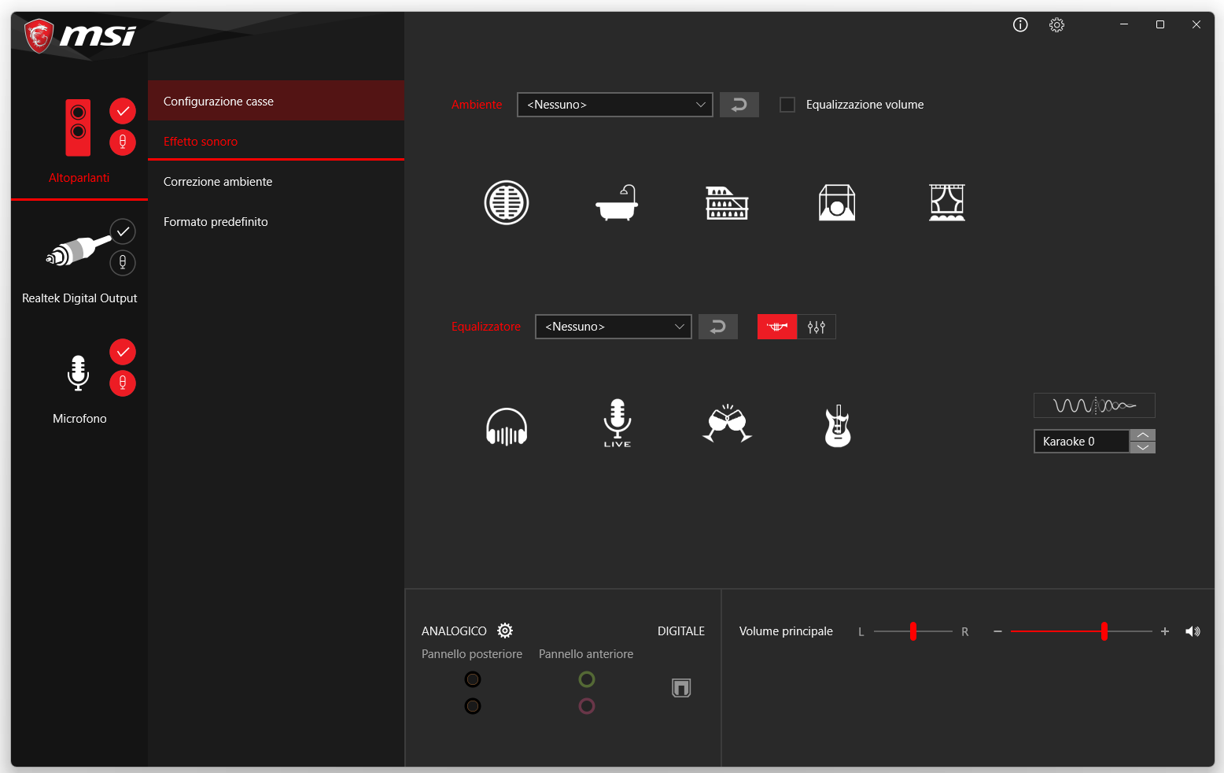Apply the headphones Pop equalizer preset
This screenshot has width=1224, height=773.
click(507, 427)
